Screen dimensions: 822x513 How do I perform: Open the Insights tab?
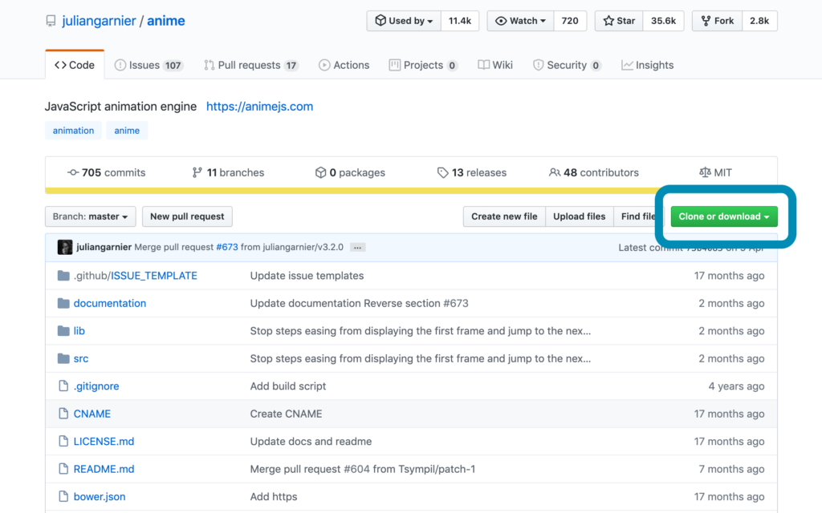(647, 65)
